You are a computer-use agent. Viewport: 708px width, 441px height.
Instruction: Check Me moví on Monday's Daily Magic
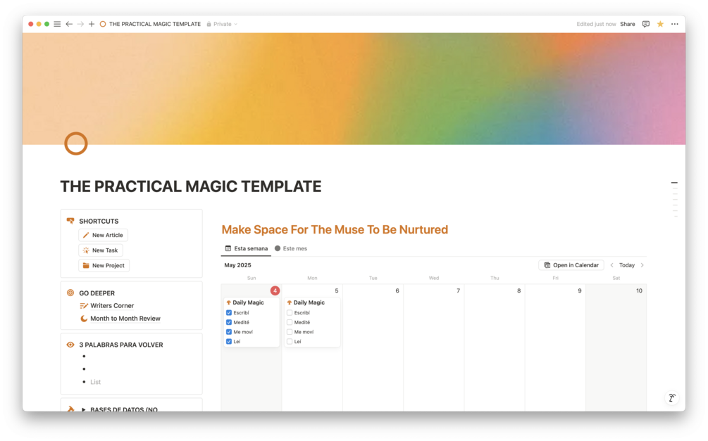(x=290, y=332)
